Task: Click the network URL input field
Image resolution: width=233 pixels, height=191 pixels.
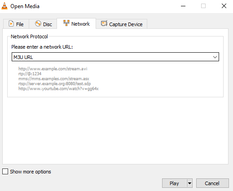Action: [x=115, y=57]
